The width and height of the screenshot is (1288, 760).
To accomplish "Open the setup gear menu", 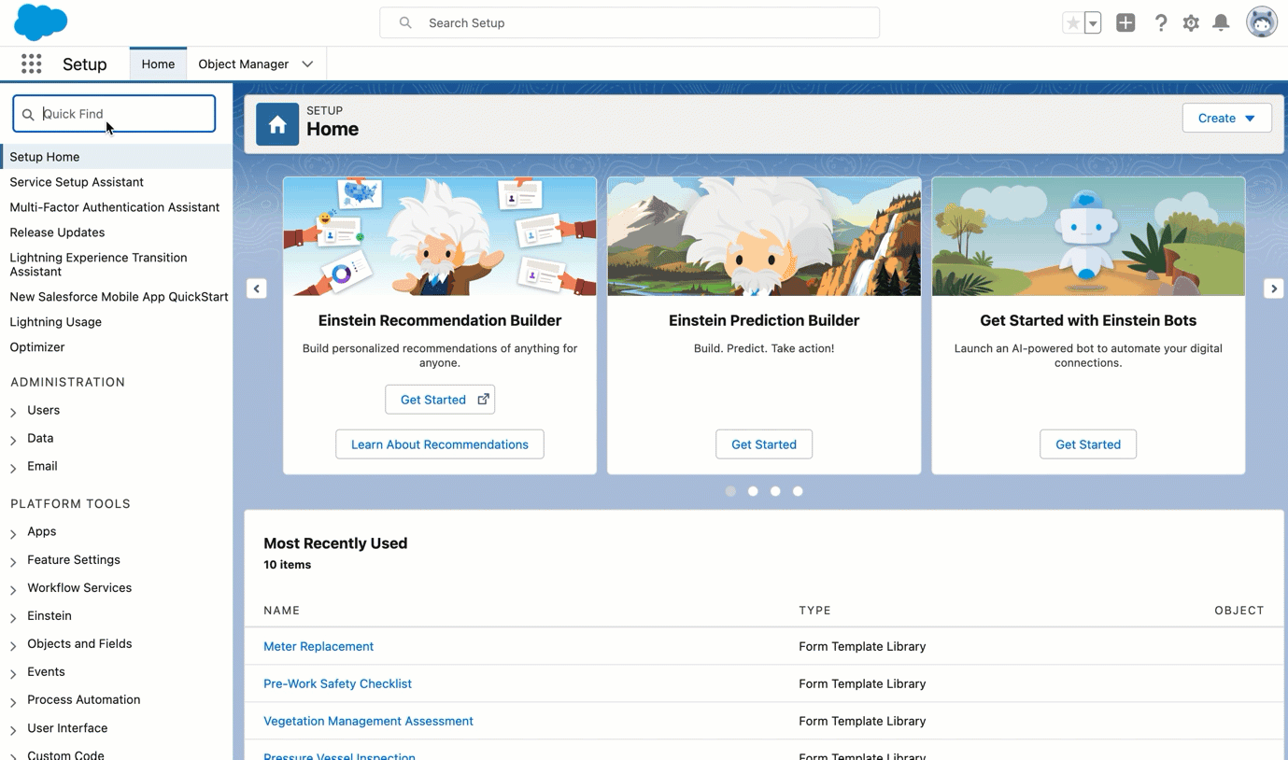I will tap(1191, 23).
